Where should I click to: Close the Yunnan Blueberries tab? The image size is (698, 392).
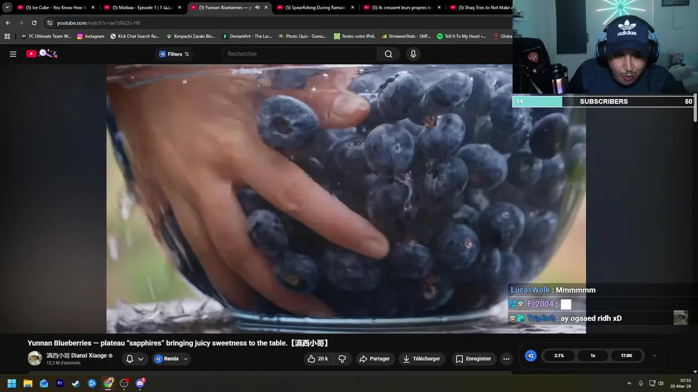click(266, 8)
